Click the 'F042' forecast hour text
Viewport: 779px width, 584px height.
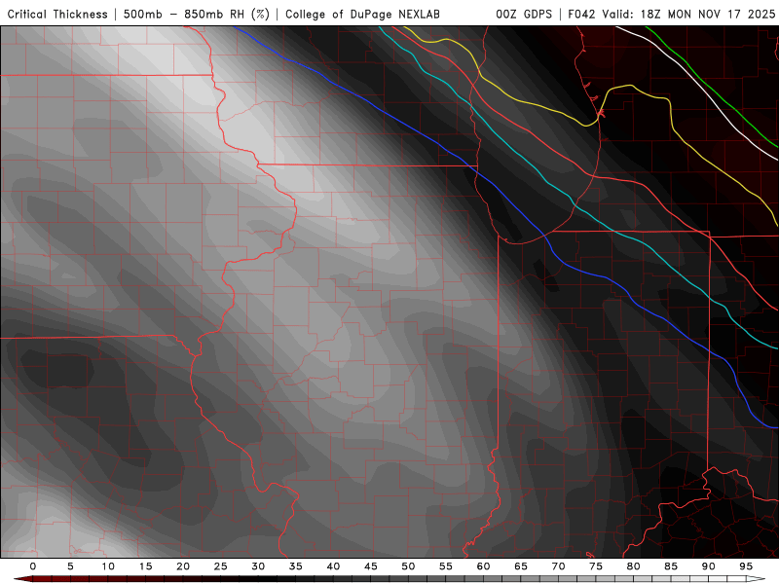(x=582, y=14)
